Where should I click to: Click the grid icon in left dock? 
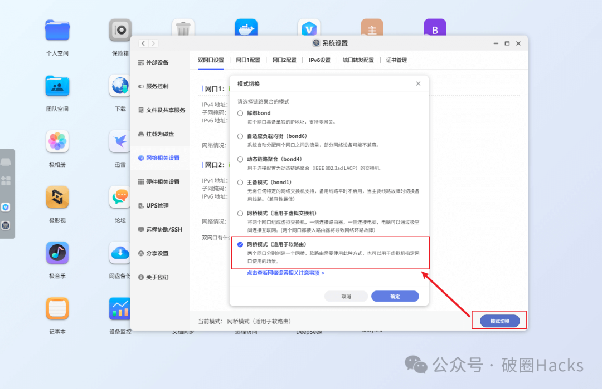(x=6, y=181)
